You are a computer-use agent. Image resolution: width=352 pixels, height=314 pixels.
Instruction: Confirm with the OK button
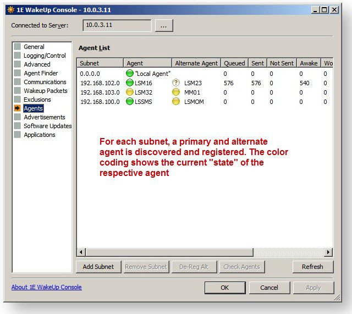[225, 288]
